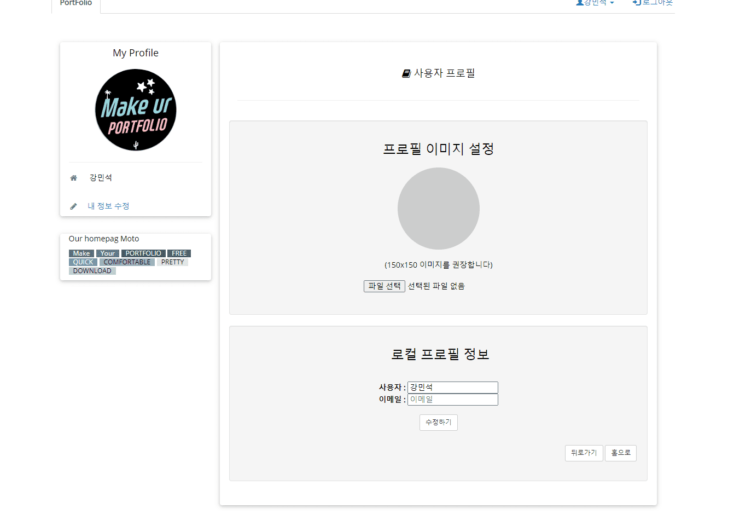This screenshot has width=734, height=520.
Task: Open the 내 정보 수정 link
Action: click(x=108, y=206)
